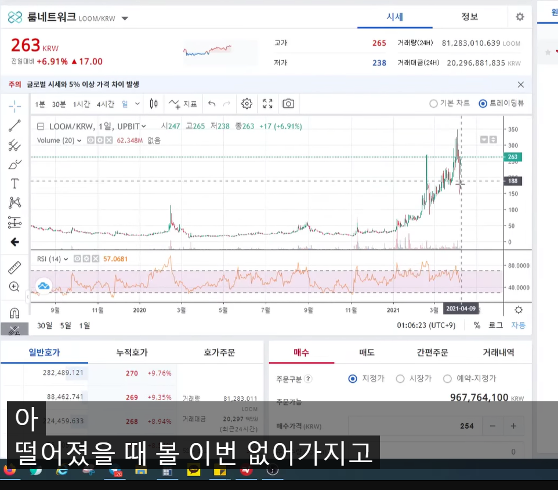Maximize pane with the pane control
The height and width of the screenshot is (490, 558).
point(493,140)
